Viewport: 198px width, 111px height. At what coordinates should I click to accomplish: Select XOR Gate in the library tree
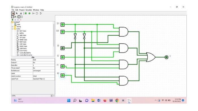point(21,44)
